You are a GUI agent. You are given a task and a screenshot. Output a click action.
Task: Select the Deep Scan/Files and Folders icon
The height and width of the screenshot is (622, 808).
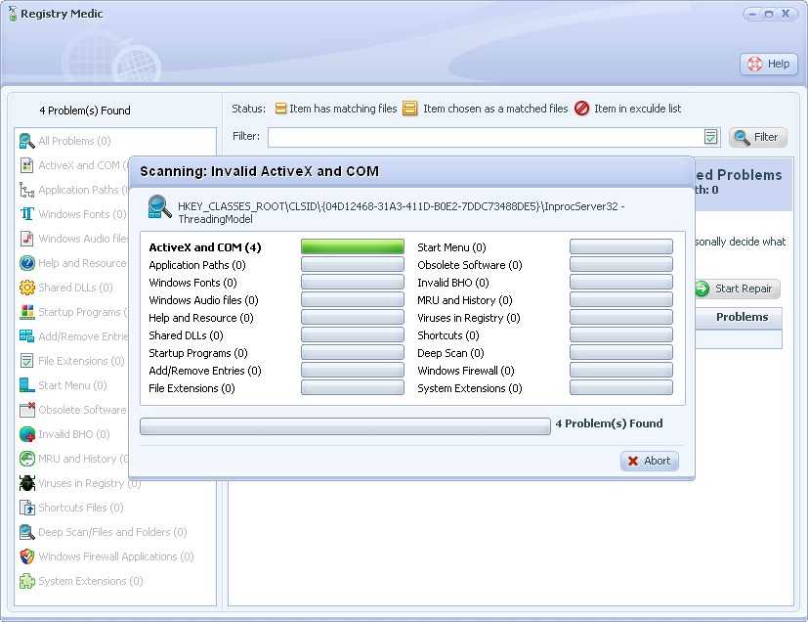tap(26, 532)
